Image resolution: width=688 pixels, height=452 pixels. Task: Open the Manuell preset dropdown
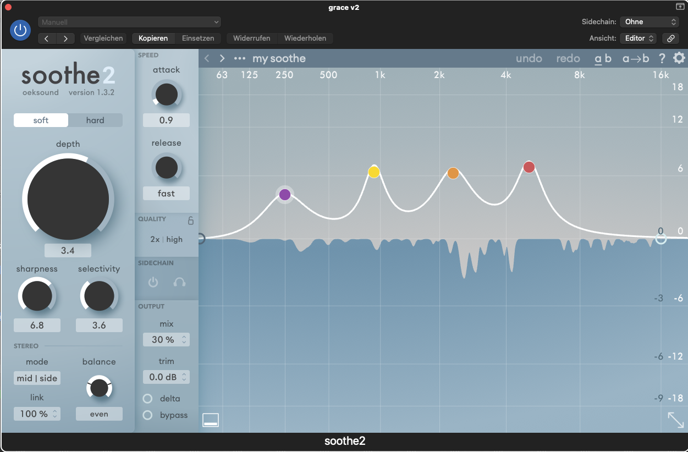[x=129, y=22]
